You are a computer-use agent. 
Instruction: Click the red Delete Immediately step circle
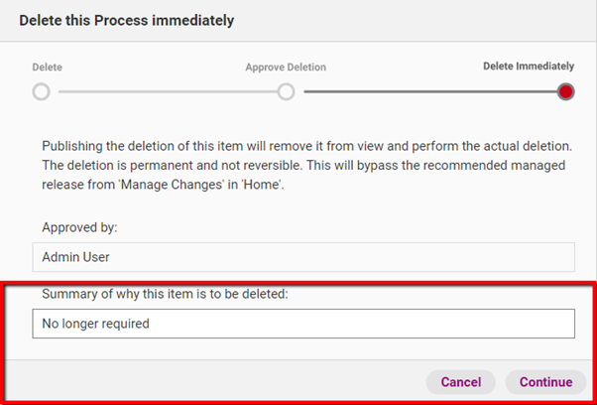pos(565,92)
